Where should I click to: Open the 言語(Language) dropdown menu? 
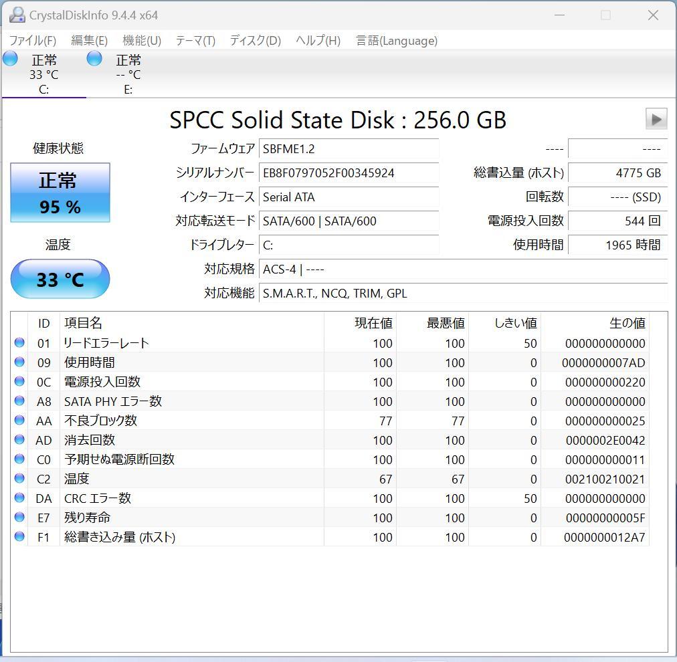(396, 41)
